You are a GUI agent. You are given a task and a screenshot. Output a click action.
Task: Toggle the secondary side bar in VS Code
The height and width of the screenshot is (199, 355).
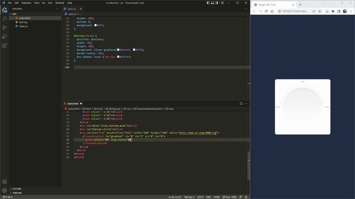[217, 3]
